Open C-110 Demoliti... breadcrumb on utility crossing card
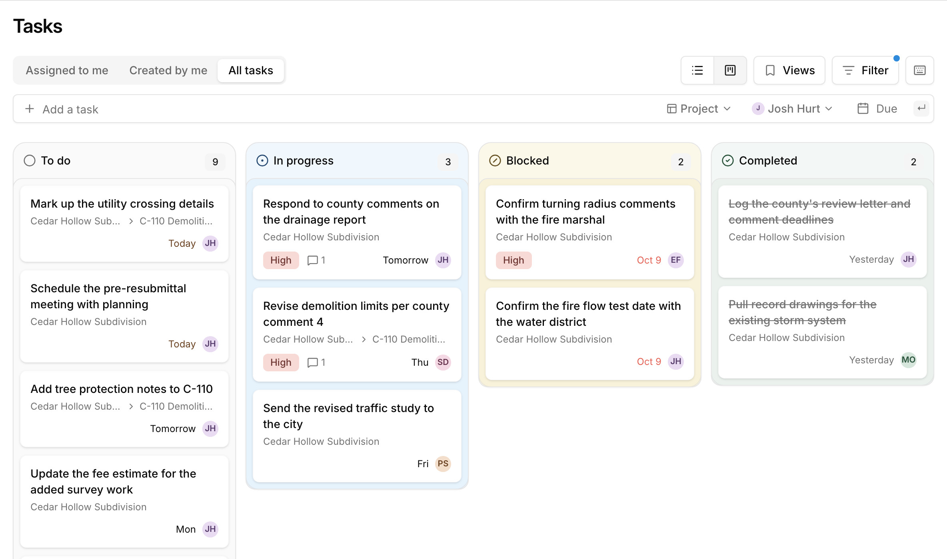The height and width of the screenshot is (559, 947). [x=176, y=221]
